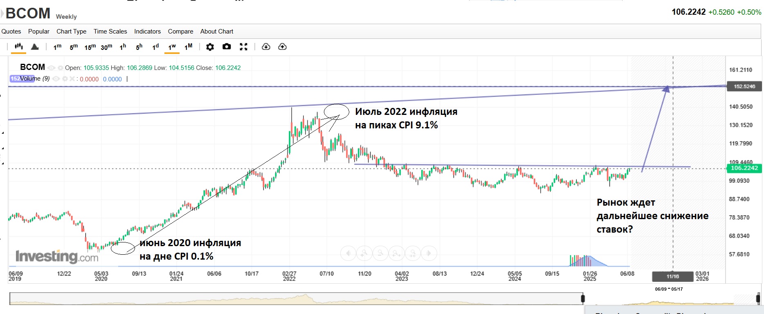Switch to the area chart icon
This screenshot has height=314, width=764.
[35, 47]
